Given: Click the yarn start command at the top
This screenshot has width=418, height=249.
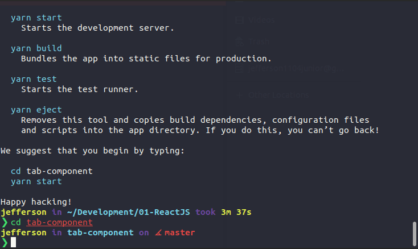Looking at the screenshot, I should pos(36,18).
